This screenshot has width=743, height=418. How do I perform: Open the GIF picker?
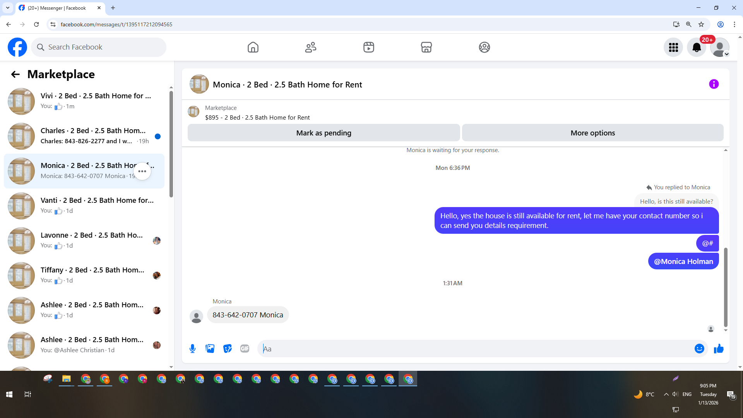click(x=245, y=349)
